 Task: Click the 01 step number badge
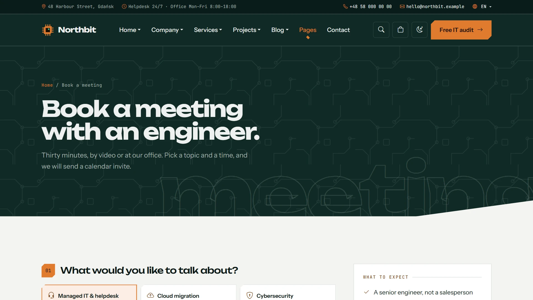pyautogui.click(x=48, y=271)
